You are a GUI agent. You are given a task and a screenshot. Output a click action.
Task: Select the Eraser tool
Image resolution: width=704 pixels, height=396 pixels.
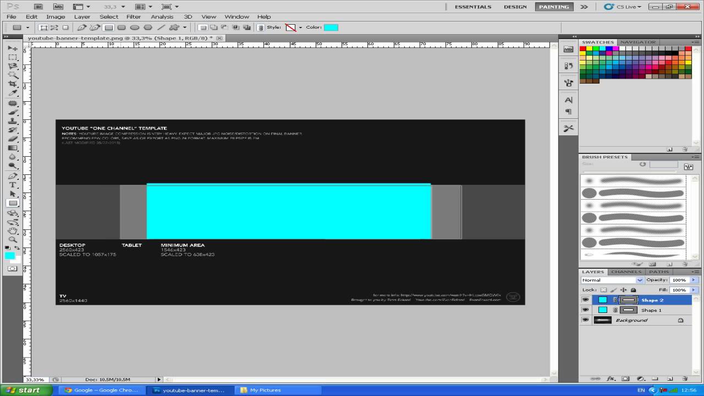click(x=12, y=139)
